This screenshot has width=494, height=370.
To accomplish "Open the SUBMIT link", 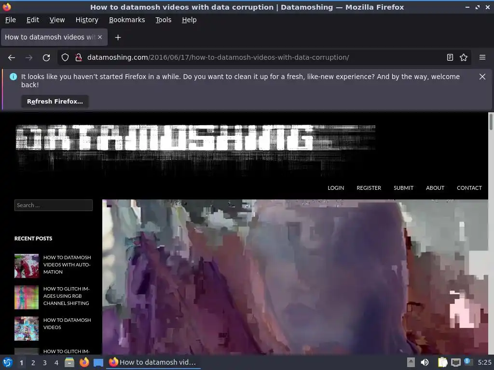I will click(x=403, y=188).
